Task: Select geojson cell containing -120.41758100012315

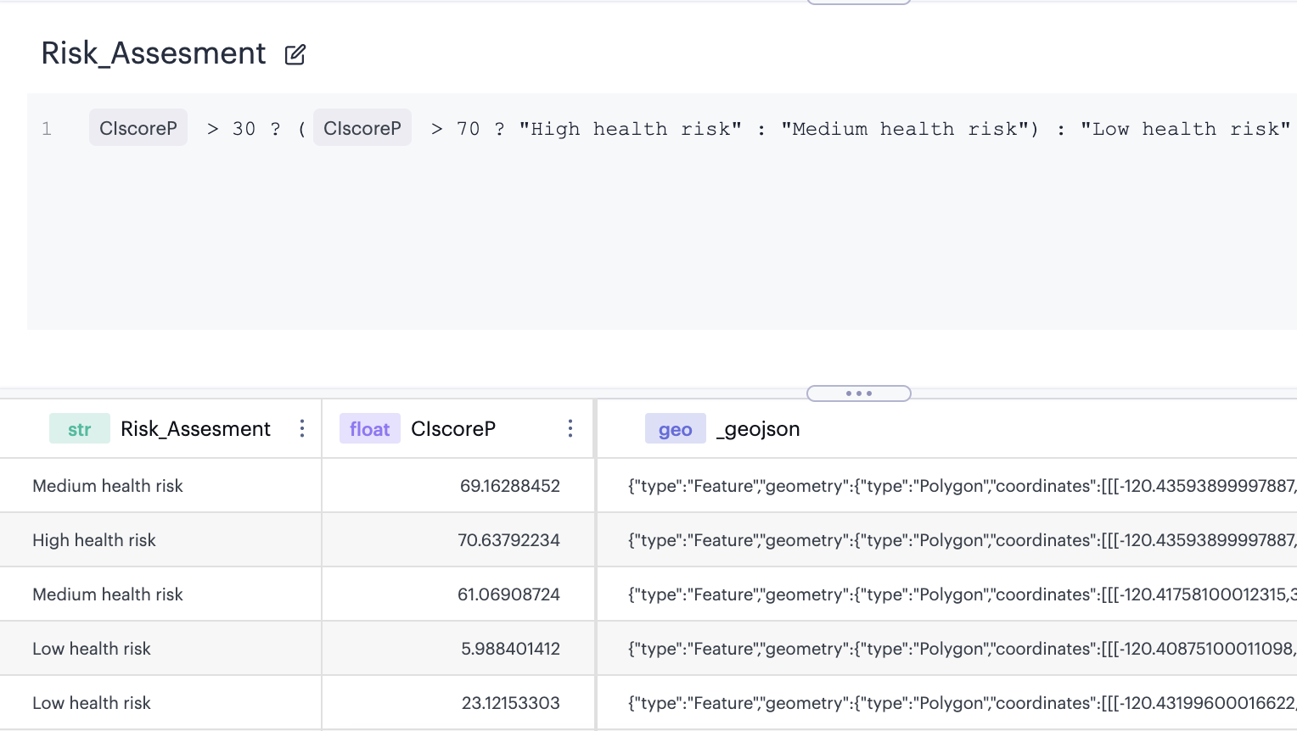Action: coord(947,594)
